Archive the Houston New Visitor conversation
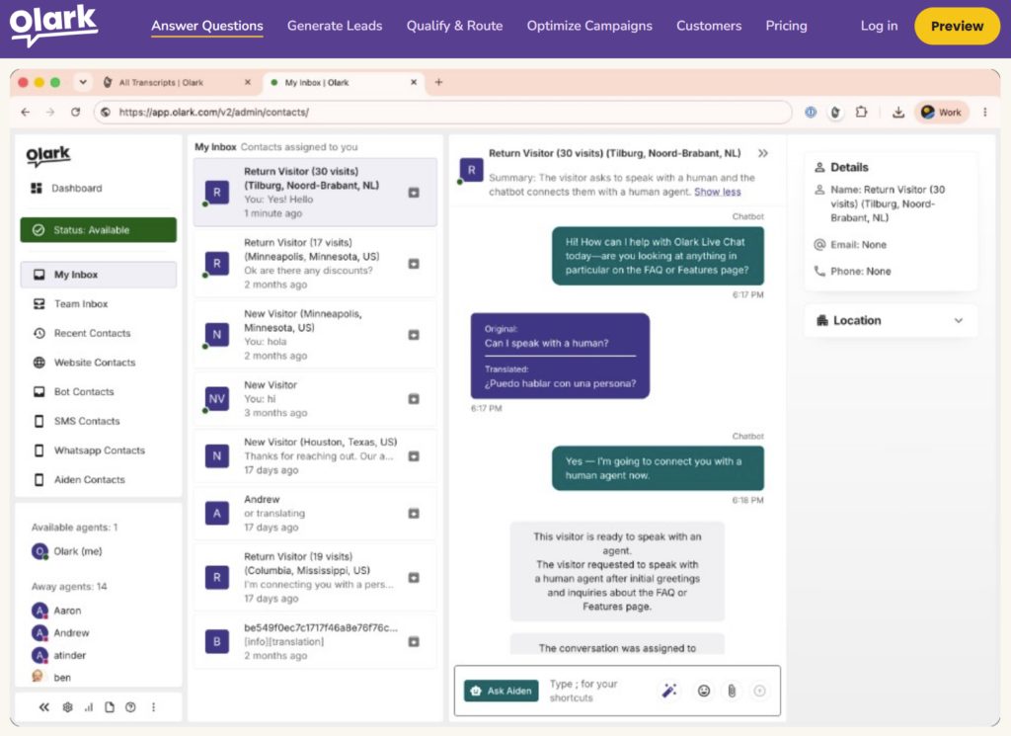This screenshot has width=1011, height=736. (x=414, y=456)
